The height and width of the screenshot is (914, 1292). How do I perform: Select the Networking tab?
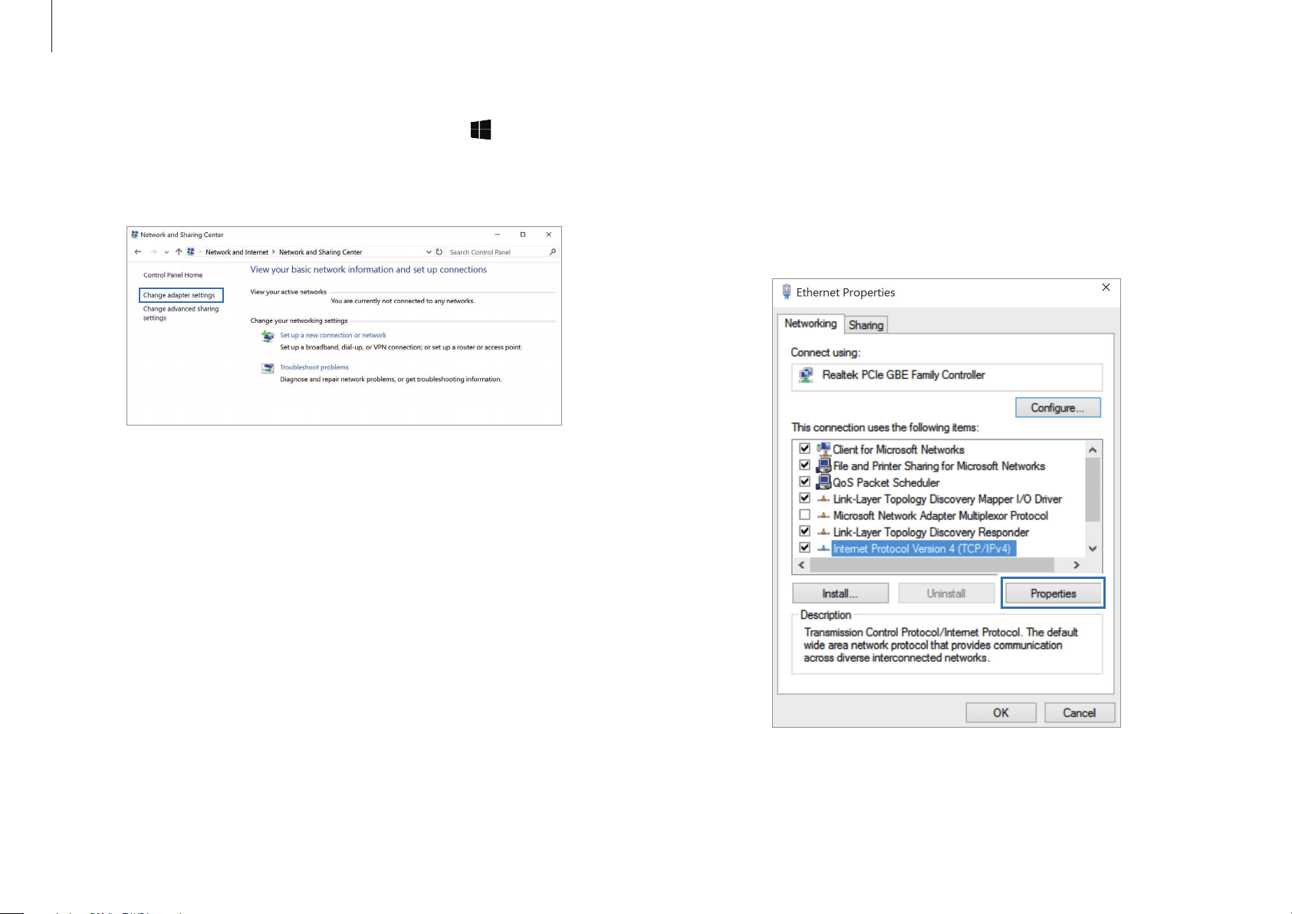coord(810,324)
